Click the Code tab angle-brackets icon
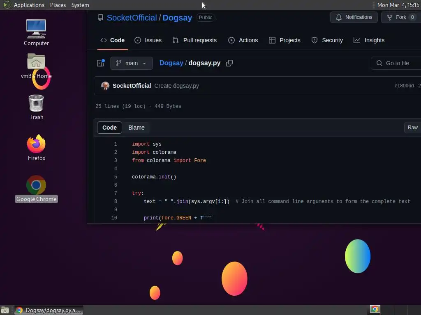 coord(103,40)
